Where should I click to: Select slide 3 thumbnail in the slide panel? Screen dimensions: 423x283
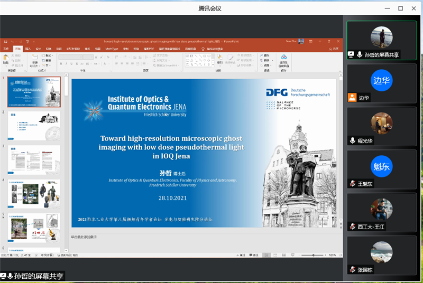[34, 160]
